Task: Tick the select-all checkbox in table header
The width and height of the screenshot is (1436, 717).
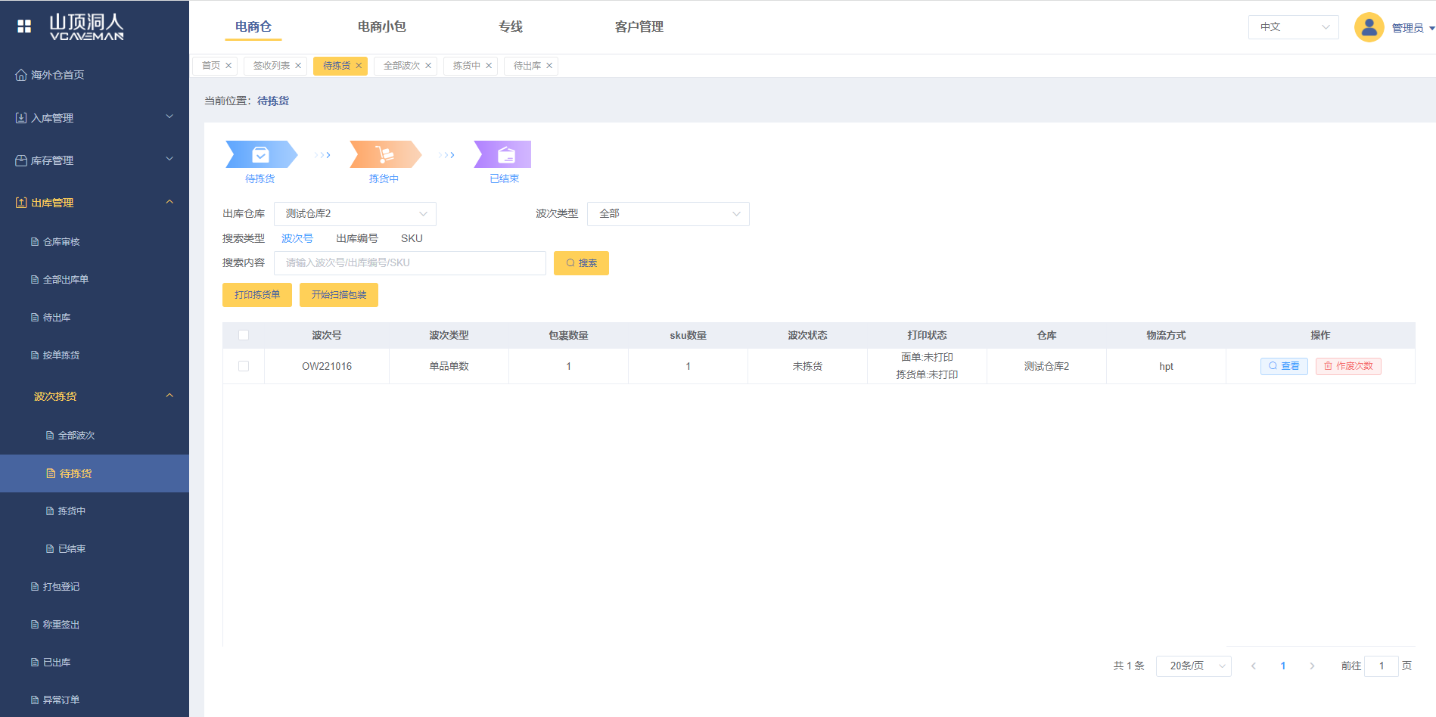Action: pos(244,335)
